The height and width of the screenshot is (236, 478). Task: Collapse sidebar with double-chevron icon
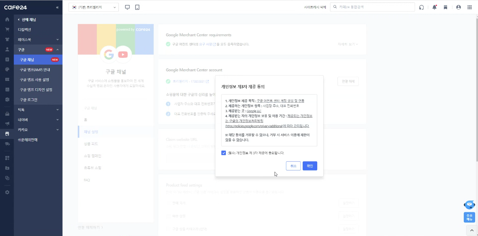(58, 7)
